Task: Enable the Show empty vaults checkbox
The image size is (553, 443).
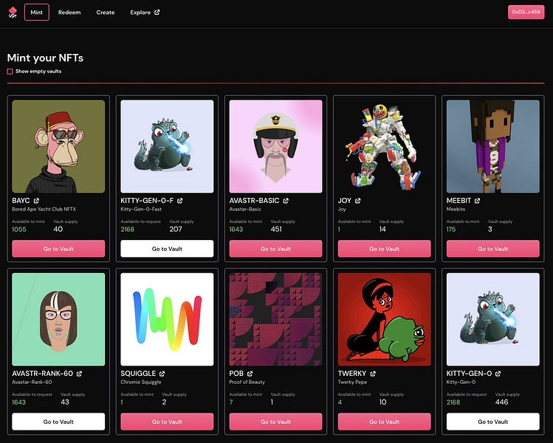Action: [x=10, y=72]
